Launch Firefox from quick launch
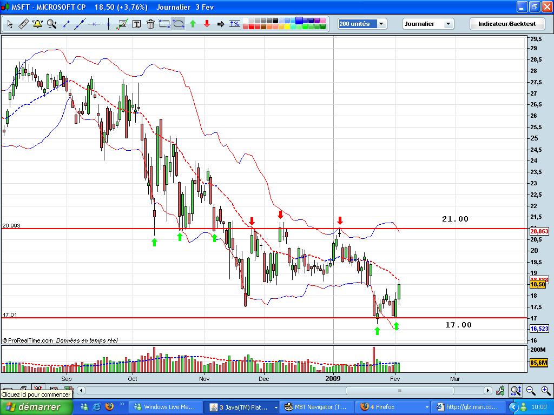Screen dimensions: 554x415 click(109, 407)
